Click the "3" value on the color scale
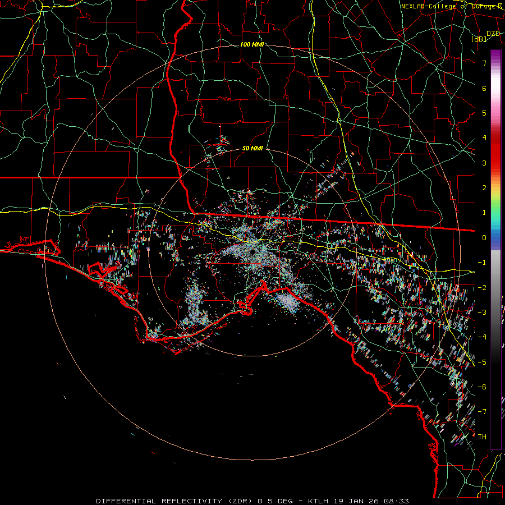Viewport: 505px width, 505px height. click(484, 163)
